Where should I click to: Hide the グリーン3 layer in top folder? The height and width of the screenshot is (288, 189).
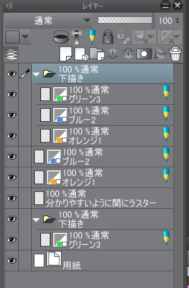click(11, 94)
